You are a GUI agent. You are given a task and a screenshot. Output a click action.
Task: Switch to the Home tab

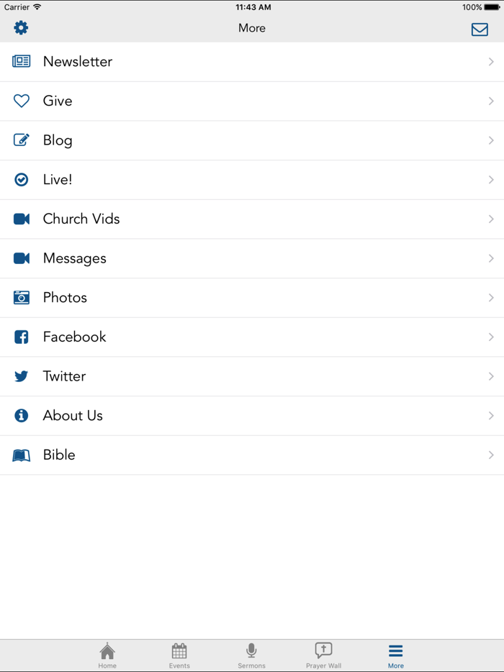point(107,655)
